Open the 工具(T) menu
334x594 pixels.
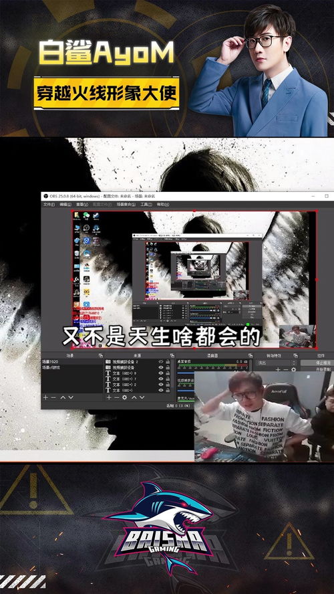146,204
